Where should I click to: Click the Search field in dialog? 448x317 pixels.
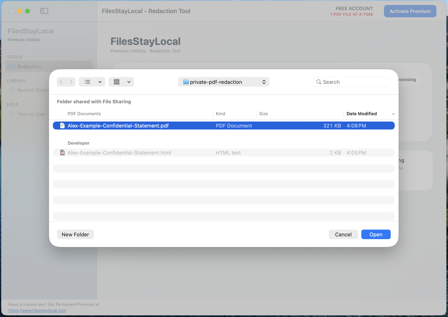coord(352,82)
